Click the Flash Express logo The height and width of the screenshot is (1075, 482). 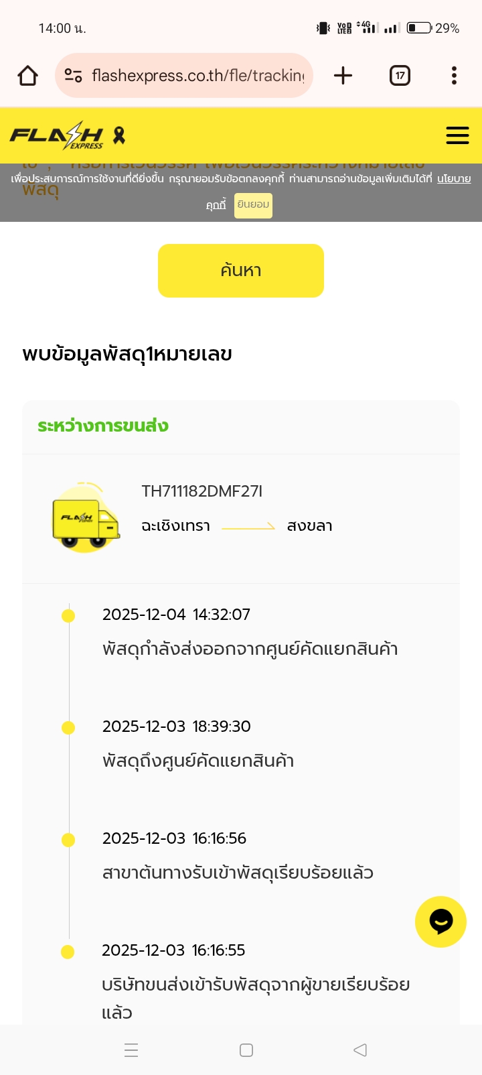click(57, 135)
